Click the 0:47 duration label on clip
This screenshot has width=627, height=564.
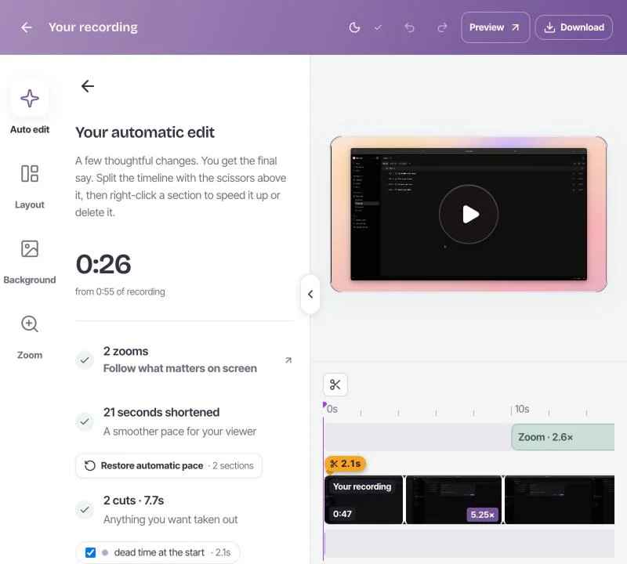point(342,514)
